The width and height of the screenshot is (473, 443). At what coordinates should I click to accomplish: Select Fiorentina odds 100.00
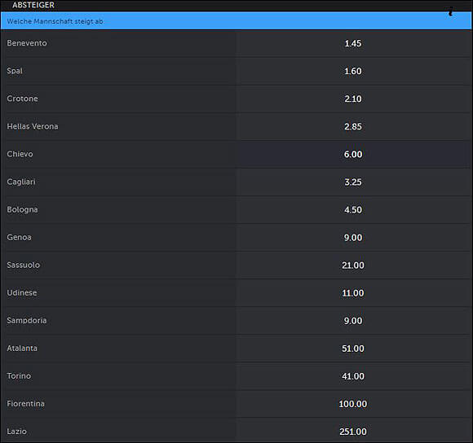(x=353, y=404)
